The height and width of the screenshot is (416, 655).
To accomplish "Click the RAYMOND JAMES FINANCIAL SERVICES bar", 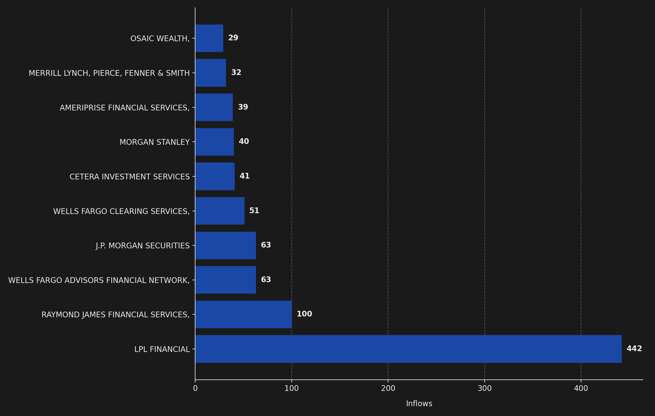I will 243,314.
